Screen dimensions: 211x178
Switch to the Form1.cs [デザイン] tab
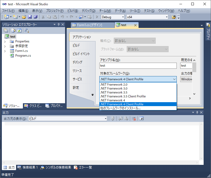(x=92, y=25)
